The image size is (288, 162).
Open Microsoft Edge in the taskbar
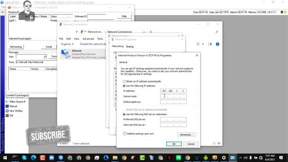pyautogui.click(x=33, y=157)
